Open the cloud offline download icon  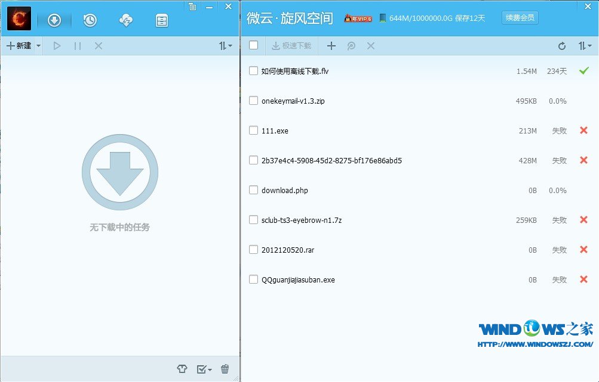click(126, 20)
